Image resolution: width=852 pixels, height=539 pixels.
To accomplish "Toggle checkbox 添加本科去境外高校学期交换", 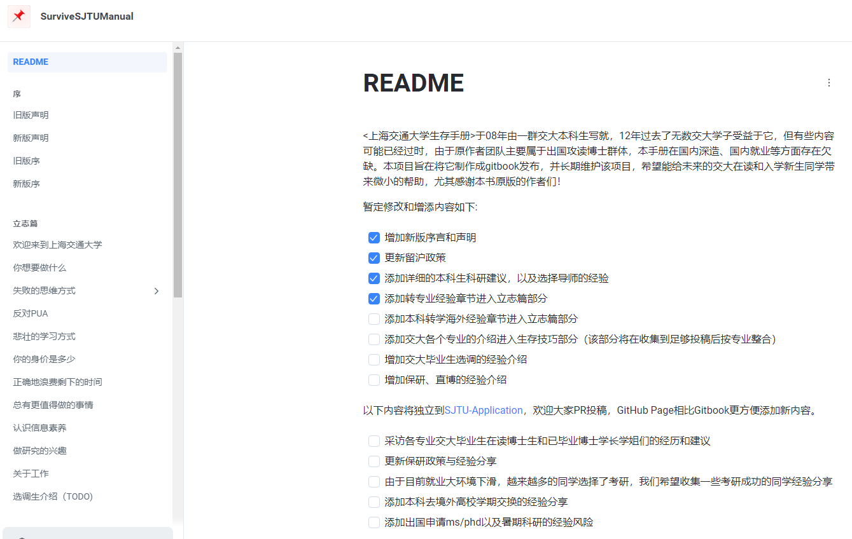I will [374, 502].
